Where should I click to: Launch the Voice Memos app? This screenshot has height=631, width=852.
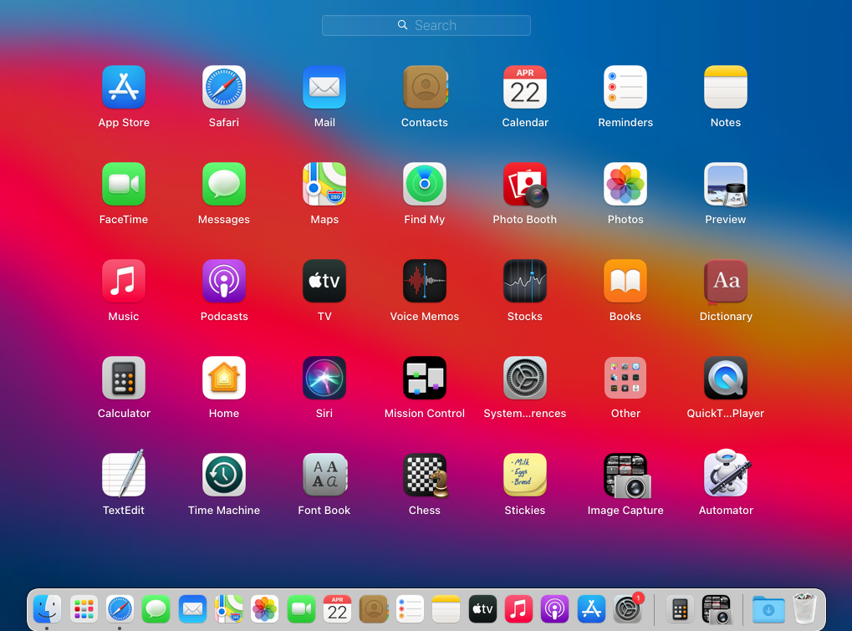point(425,281)
